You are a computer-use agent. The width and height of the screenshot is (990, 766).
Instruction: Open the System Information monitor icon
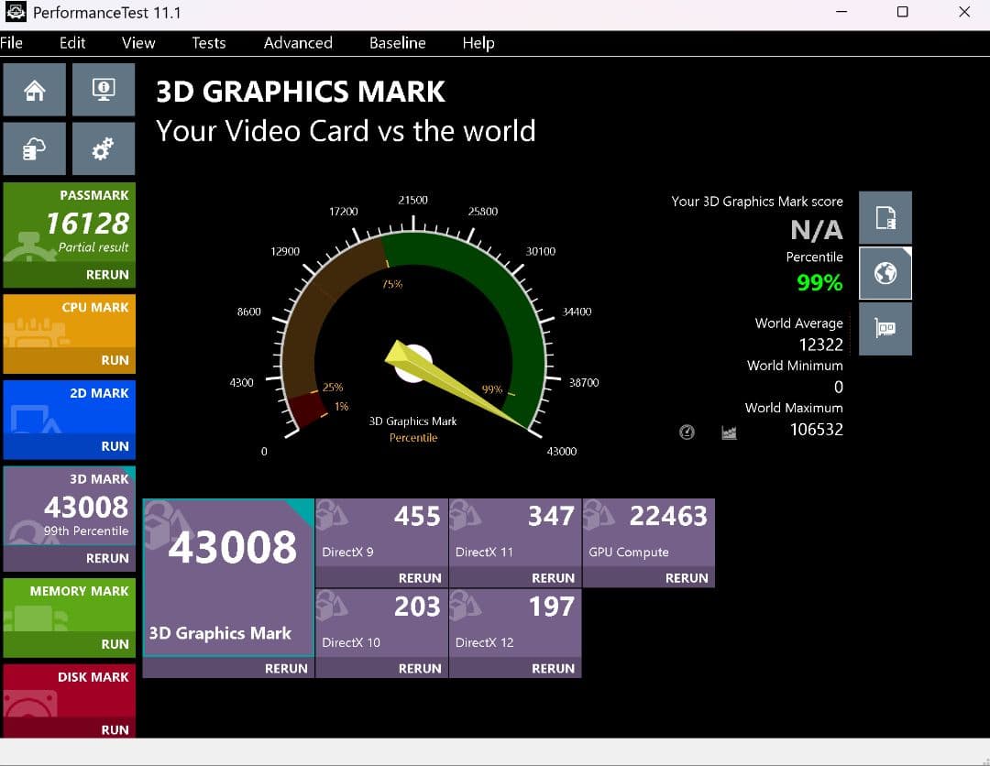[103, 90]
